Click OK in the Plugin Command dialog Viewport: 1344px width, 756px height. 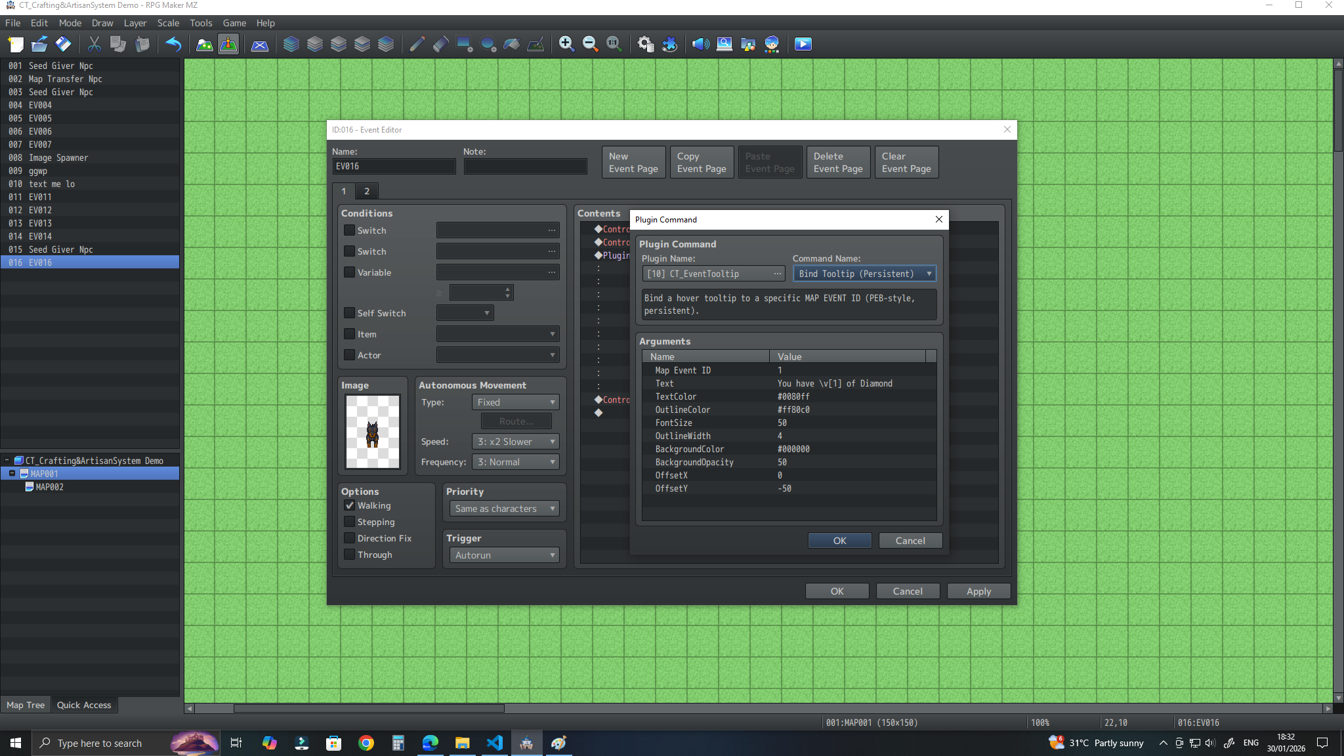coord(839,540)
